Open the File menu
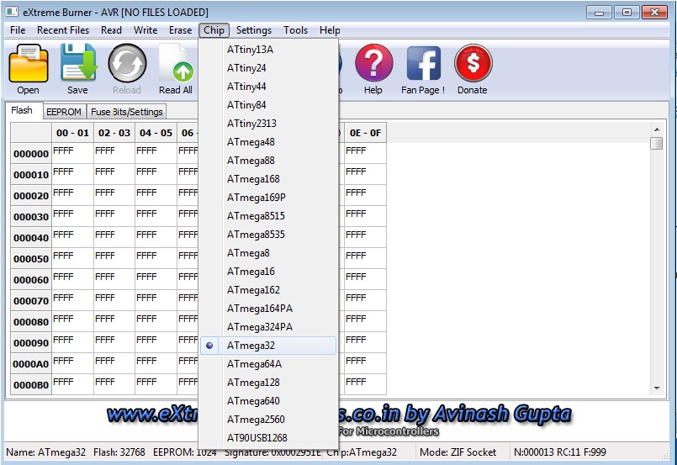Screen dimensions: 677x465 (x=18, y=30)
